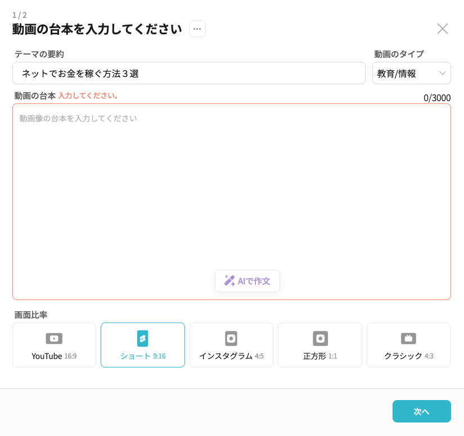Focus the テーマの要約 text field
This screenshot has height=436, width=464.
point(188,73)
